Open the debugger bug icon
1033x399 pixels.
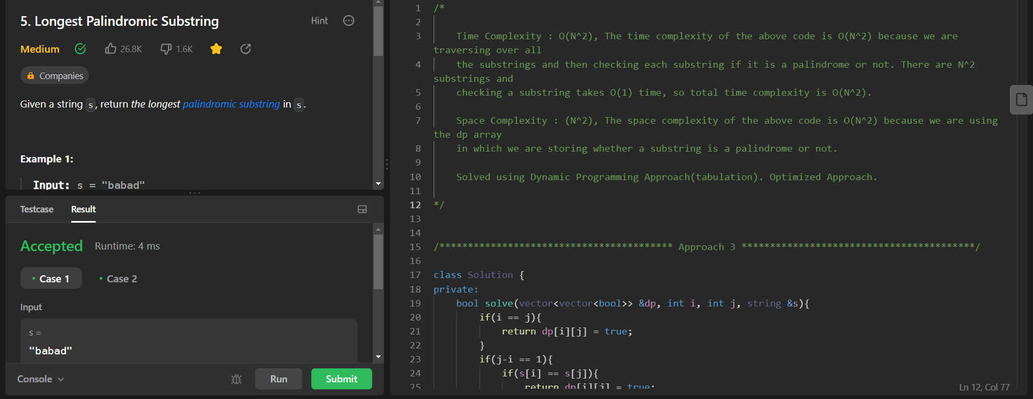pos(236,379)
